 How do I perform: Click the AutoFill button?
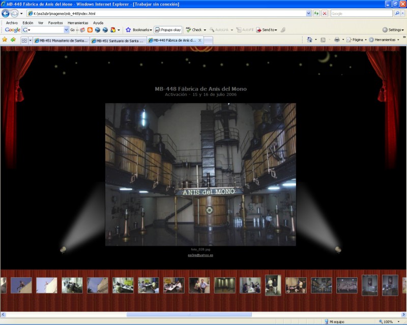tap(245, 30)
